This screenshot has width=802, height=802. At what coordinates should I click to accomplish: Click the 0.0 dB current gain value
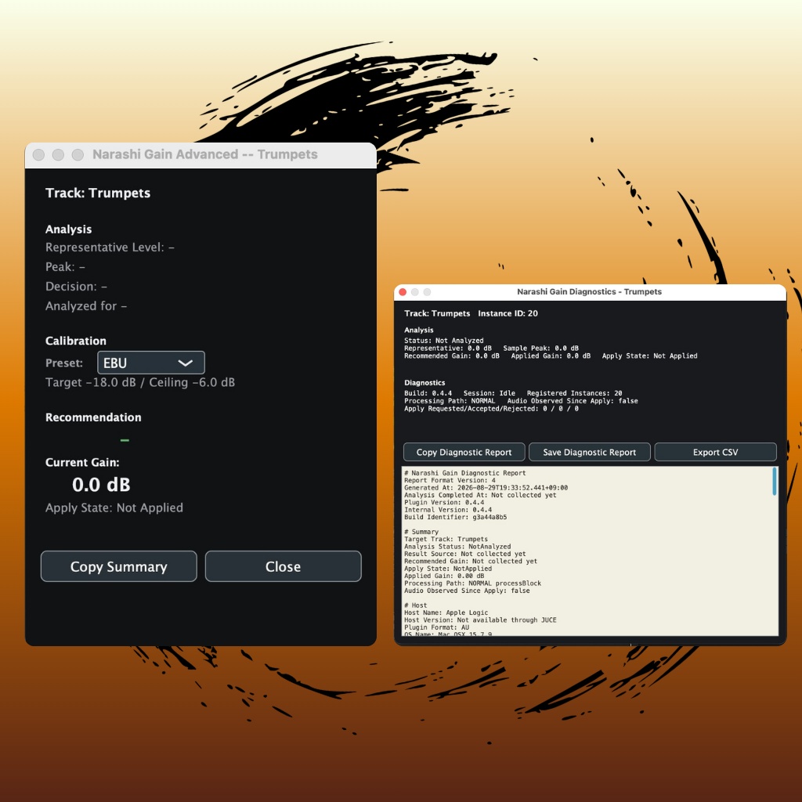[101, 484]
